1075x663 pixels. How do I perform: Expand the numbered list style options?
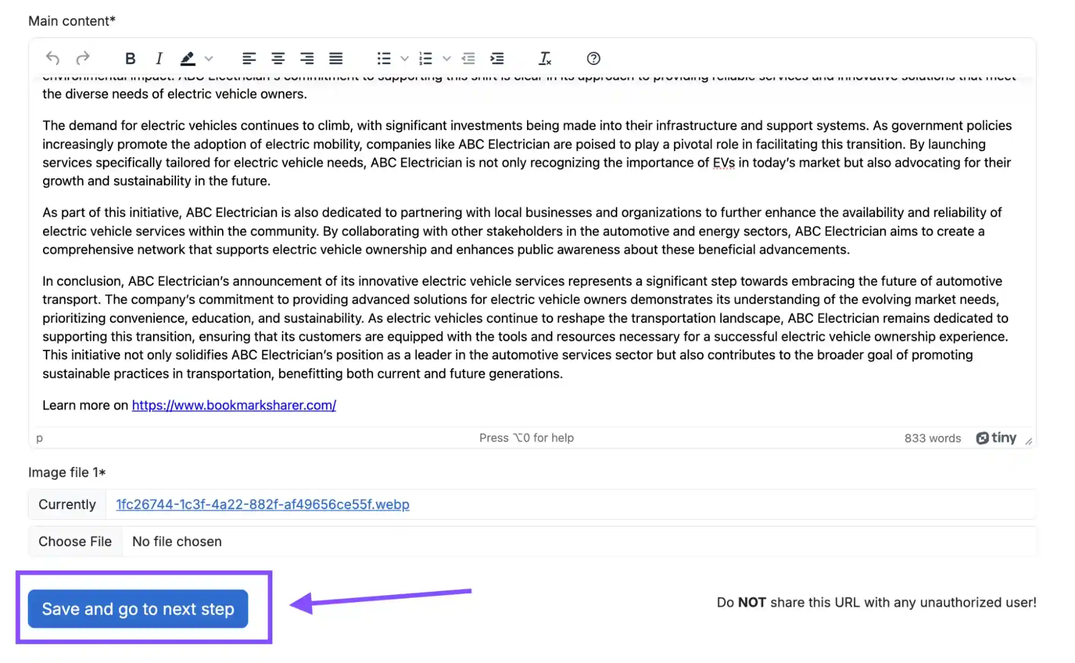446,58
